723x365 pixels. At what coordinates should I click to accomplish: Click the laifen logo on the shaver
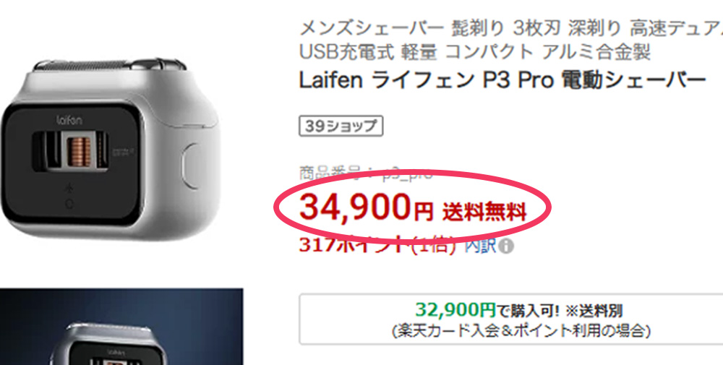[x=69, y=121]
